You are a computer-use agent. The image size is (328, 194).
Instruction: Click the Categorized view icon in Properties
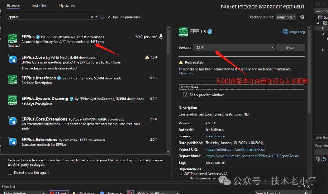[318, 159]
